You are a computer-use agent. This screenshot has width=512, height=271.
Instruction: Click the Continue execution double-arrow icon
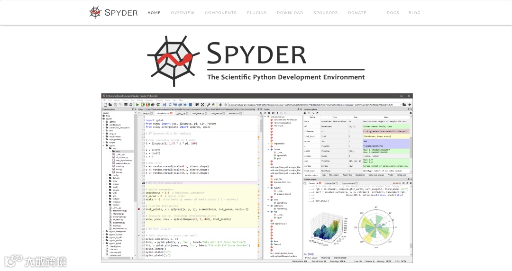tap(185, 105)
